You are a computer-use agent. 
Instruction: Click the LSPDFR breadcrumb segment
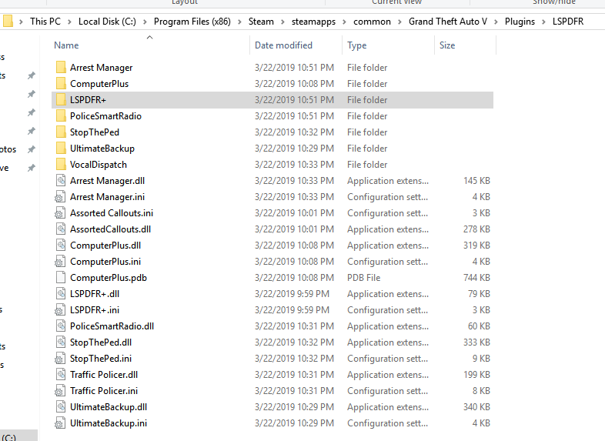tap(568, 22)
